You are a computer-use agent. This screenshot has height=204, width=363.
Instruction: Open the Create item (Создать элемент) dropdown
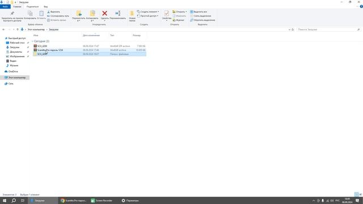click(148, 12)
